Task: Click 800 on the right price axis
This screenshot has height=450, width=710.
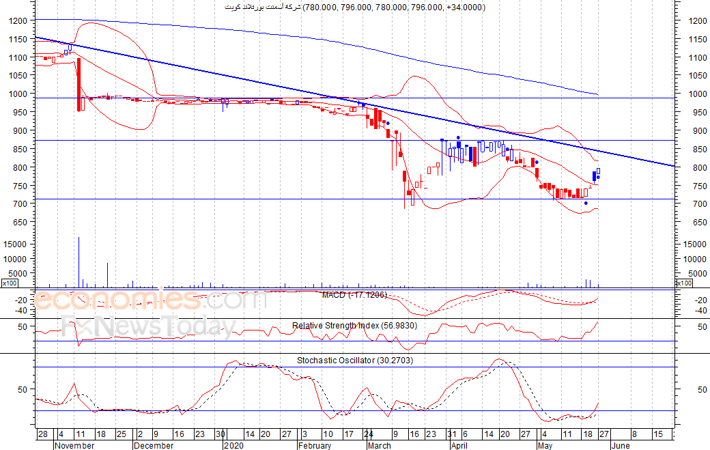Action: (700, 167)
